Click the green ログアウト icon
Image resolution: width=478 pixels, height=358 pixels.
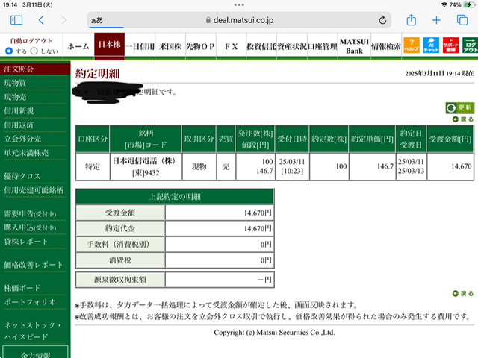point(470,45)
